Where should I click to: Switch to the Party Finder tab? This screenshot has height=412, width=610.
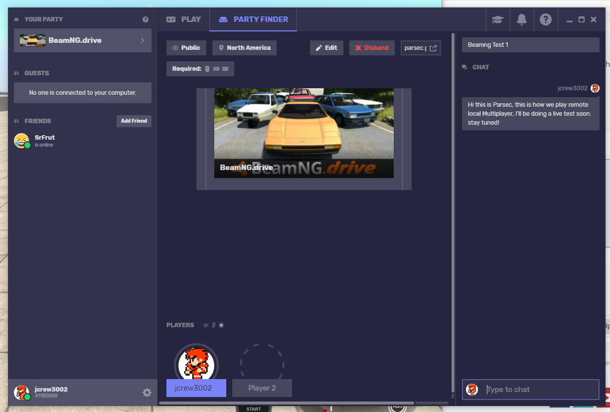253,19
